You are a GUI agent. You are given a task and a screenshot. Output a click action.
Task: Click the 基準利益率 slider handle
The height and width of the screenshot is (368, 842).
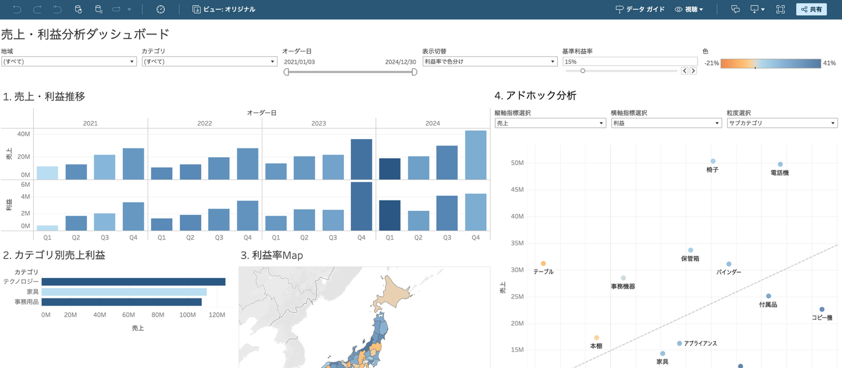(x=583, y=71)
